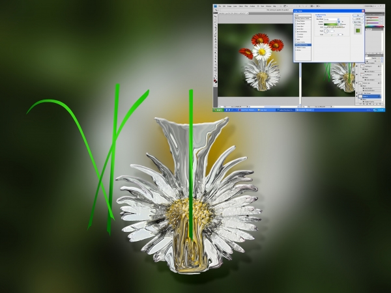Enable the Pattern Overlay checkbox
Viewport: 391px width, 293px height.
pos(296,48)
